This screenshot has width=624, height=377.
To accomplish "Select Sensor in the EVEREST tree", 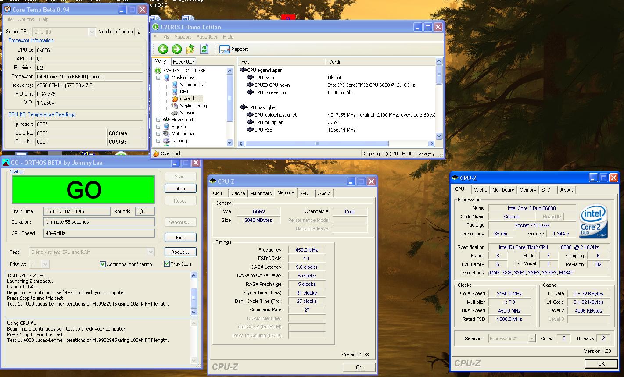I will tap(187, 113).
